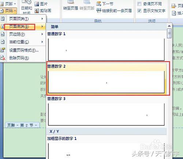Choose 页面底端(B) menu item
183x159 pixels.
pos(23,26)
